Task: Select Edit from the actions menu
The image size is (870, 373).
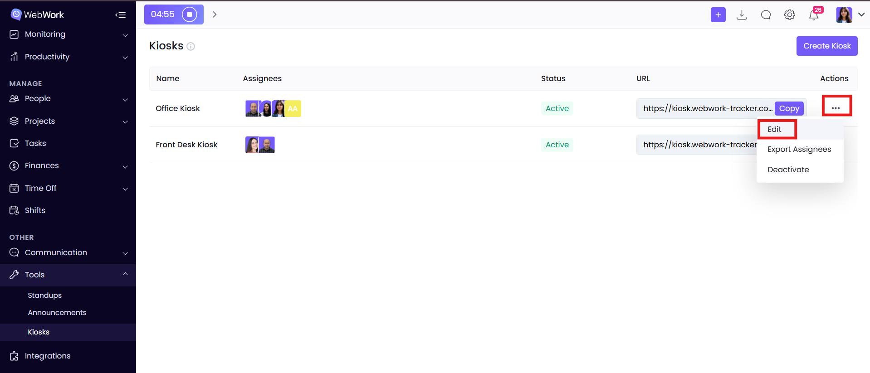Action: 774,129
